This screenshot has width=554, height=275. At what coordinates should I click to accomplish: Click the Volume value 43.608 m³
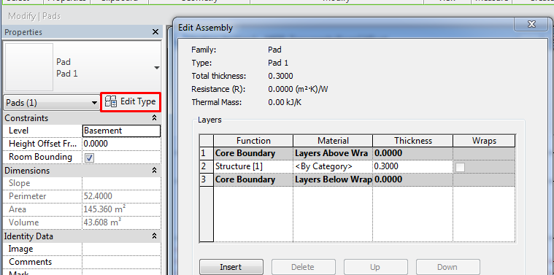122,222
